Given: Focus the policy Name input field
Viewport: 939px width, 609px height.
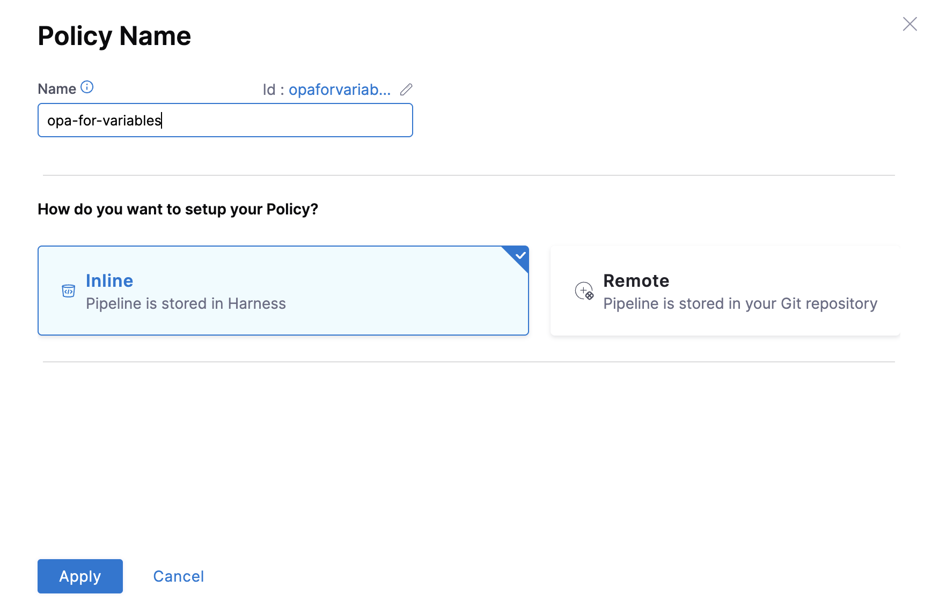Looking at the screenshot, I should (x=225, y=121).
